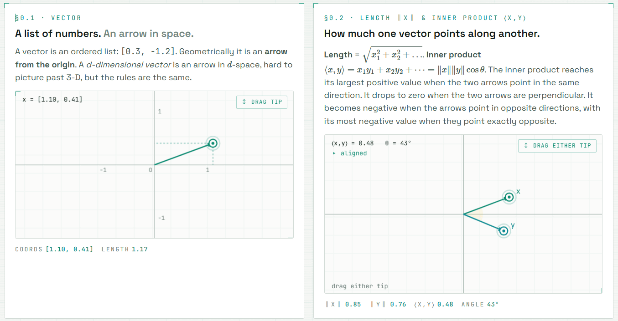Click the ANGLE 43° stat
This screenshot has height=321, width=618.
click(480, 304)
